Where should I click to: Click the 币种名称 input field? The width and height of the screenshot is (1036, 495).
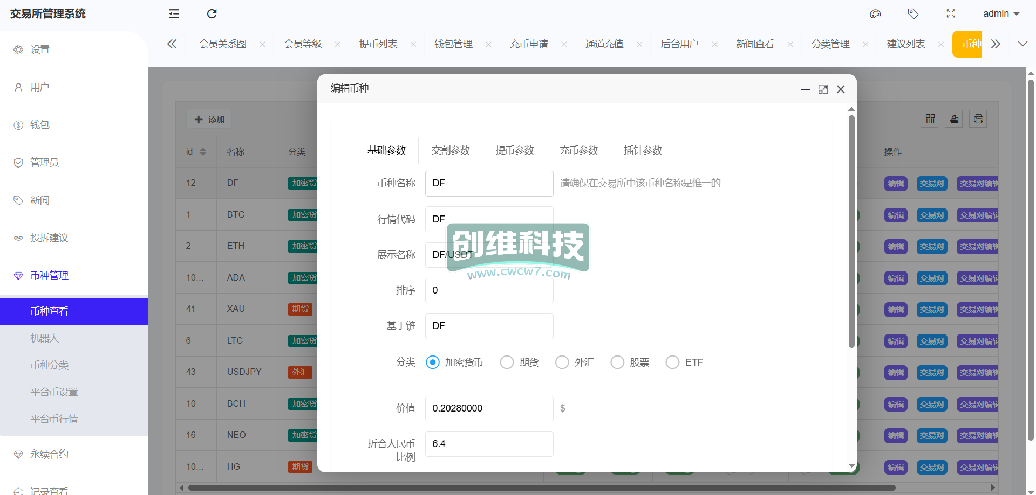click(489, 184)
